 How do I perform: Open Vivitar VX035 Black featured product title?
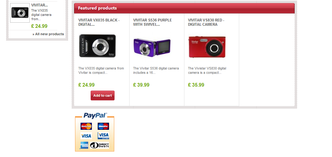pos(99,22)
